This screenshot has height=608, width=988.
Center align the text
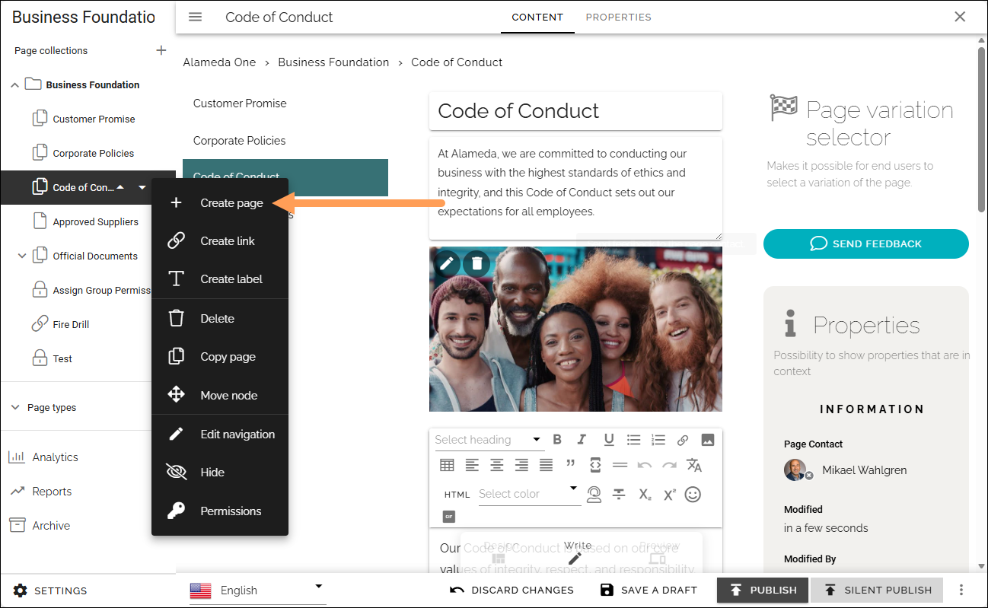tap(496, 465)
